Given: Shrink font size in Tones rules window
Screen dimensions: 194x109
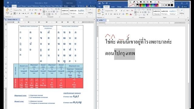Looking at the screenshot, I should pyautogui.click(x=32, y=10).
